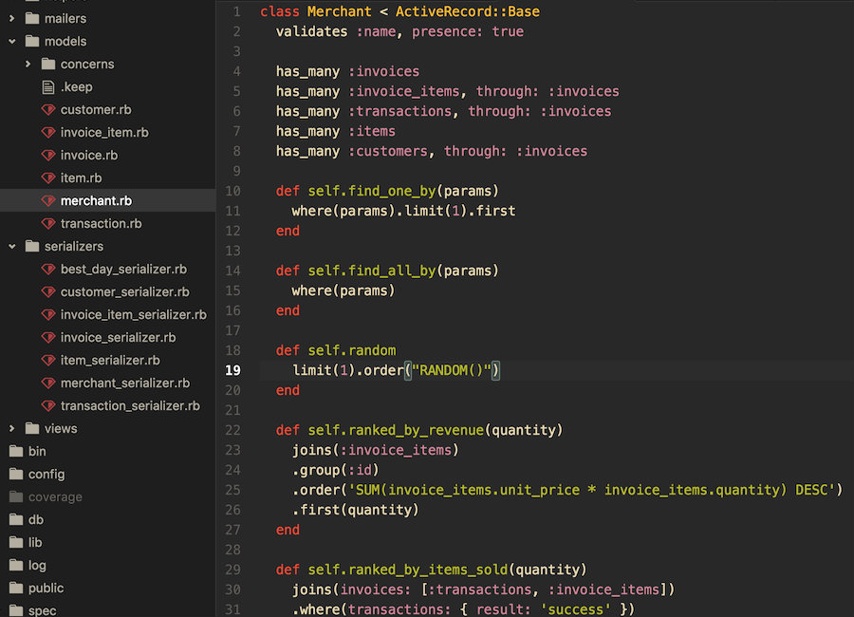854x617 pixels.
Task: Click the Ruby icon beside transaction_serializer.rb
Action: (x=48, y=406)
